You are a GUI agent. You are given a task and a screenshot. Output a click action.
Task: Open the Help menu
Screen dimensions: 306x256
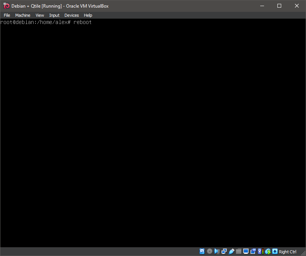(88, 15)
